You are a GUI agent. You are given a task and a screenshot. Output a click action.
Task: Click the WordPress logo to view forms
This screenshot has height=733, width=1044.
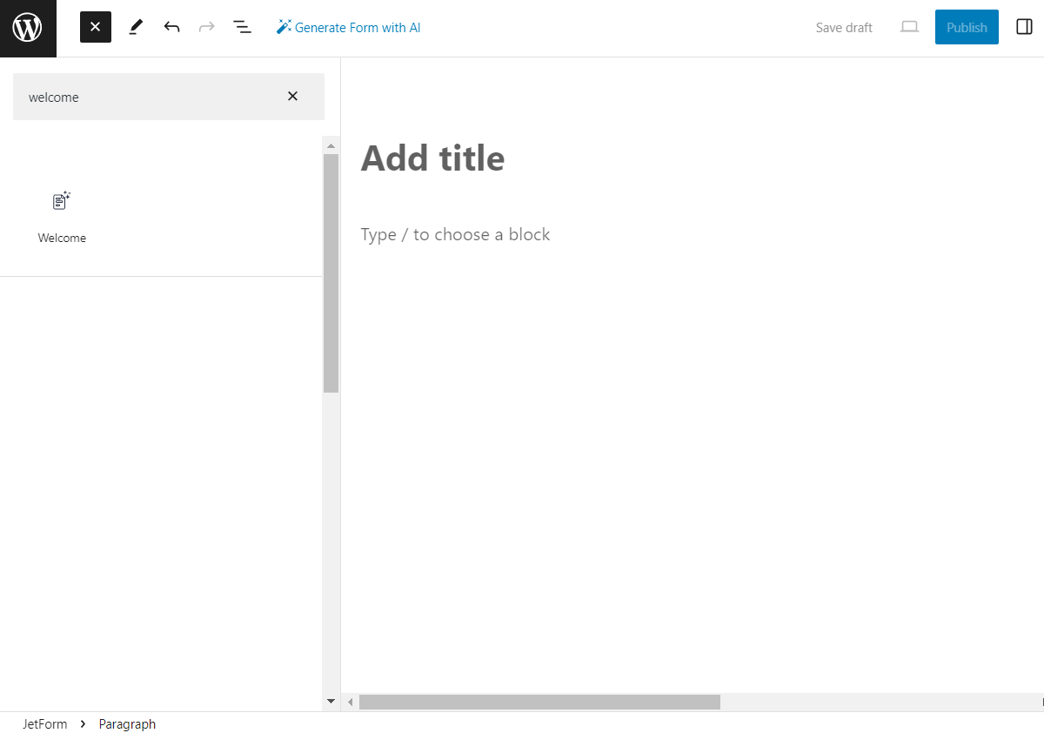click(x=28, y=28)
